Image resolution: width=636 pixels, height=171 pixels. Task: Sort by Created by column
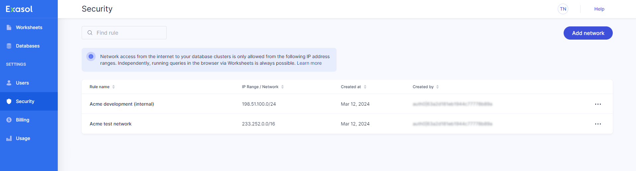(437, 87)
